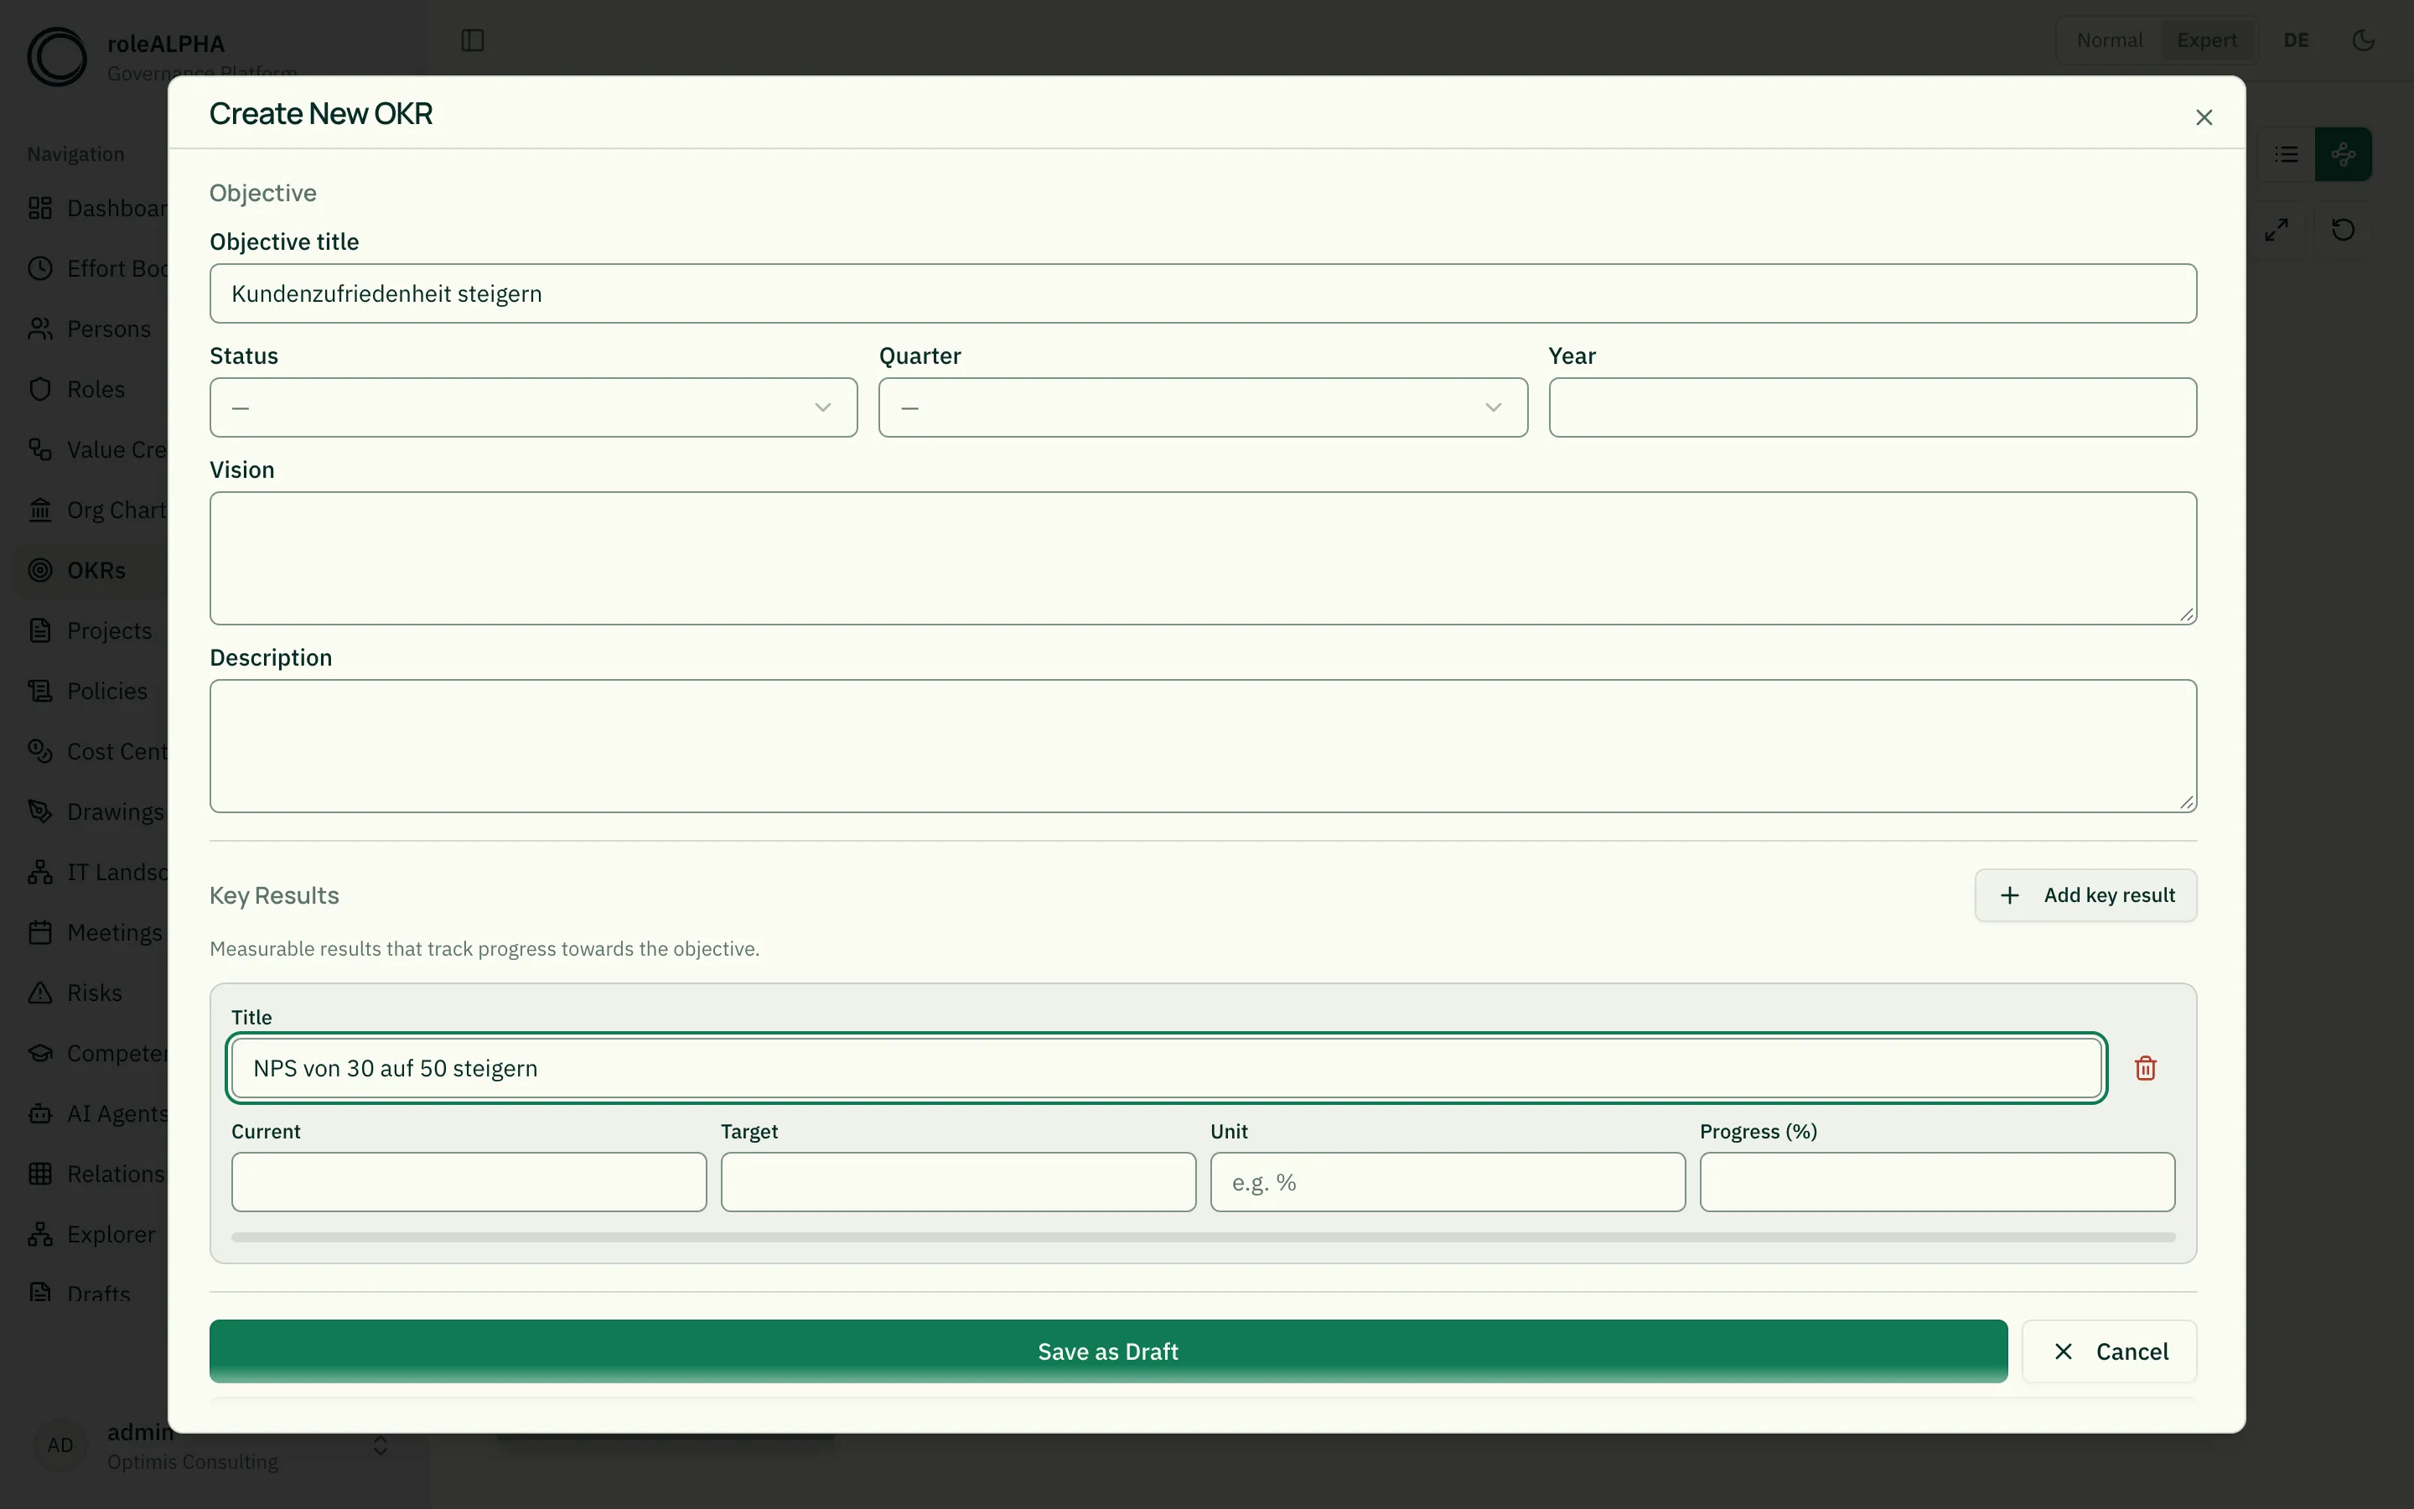Open Dashboard from sidebar icon
This screenshot has width=2414, height=1509.
point(40,208)
